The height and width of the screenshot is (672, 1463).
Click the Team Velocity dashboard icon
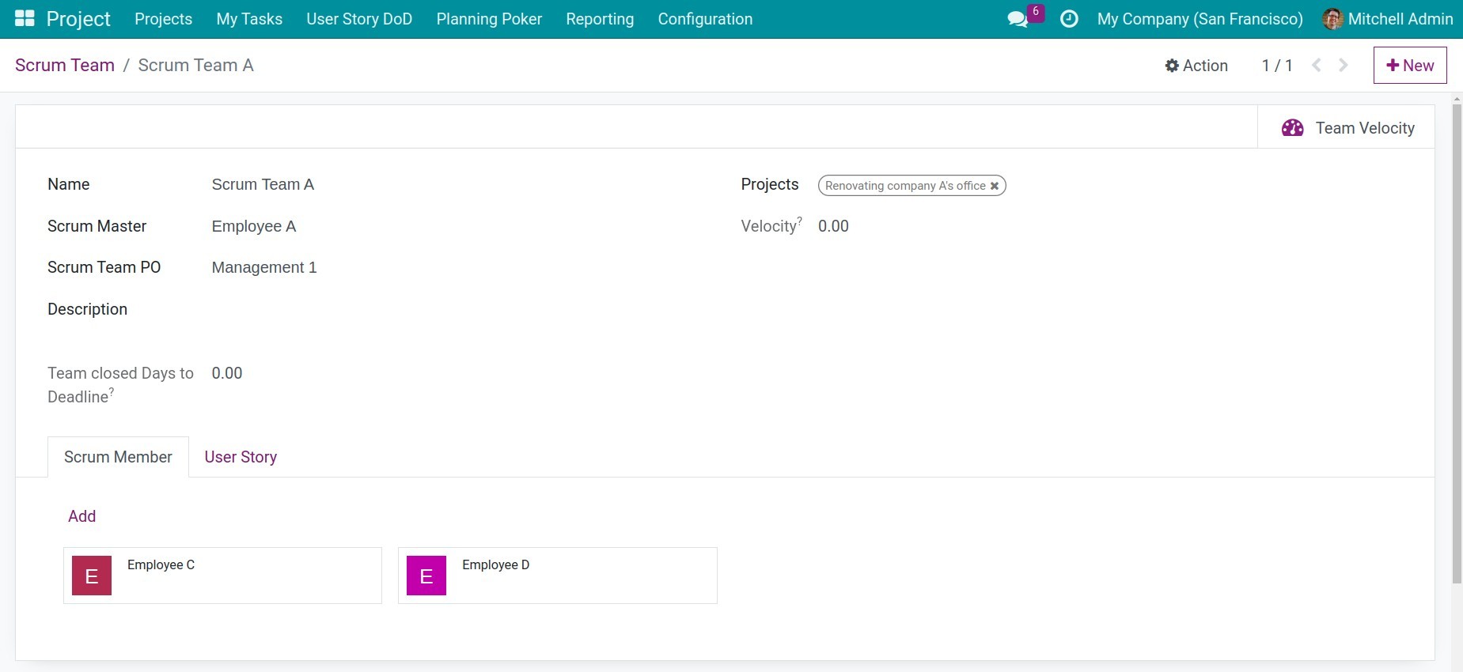(x=1292, y=128)
